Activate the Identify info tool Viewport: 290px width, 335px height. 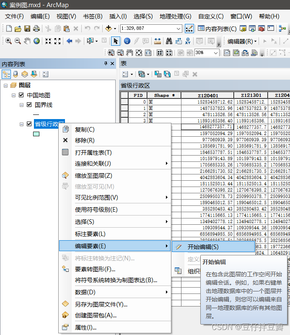point(127,41)
